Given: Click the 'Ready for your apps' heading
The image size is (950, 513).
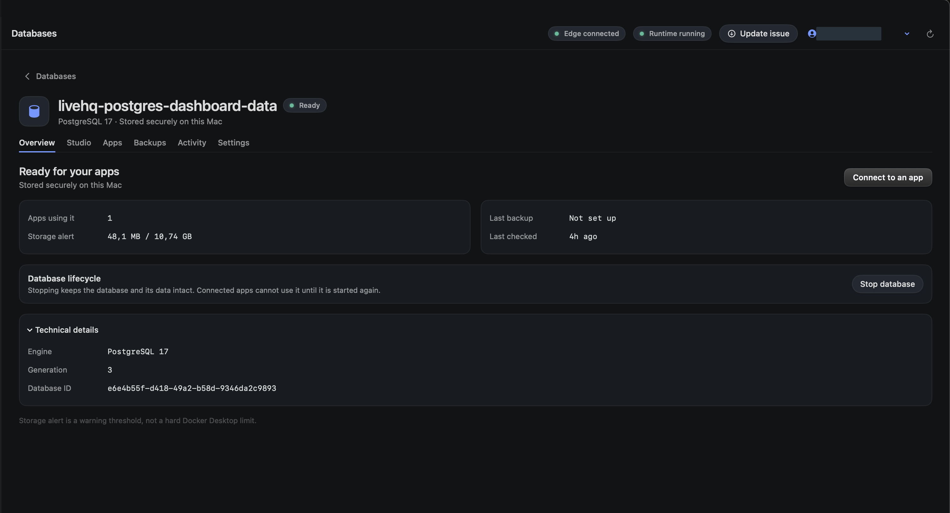Looking at the screenshot, I should click(69, 171).
